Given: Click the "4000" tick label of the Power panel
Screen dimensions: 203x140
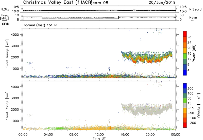Looking at the screenshot, I should [15, 35].
